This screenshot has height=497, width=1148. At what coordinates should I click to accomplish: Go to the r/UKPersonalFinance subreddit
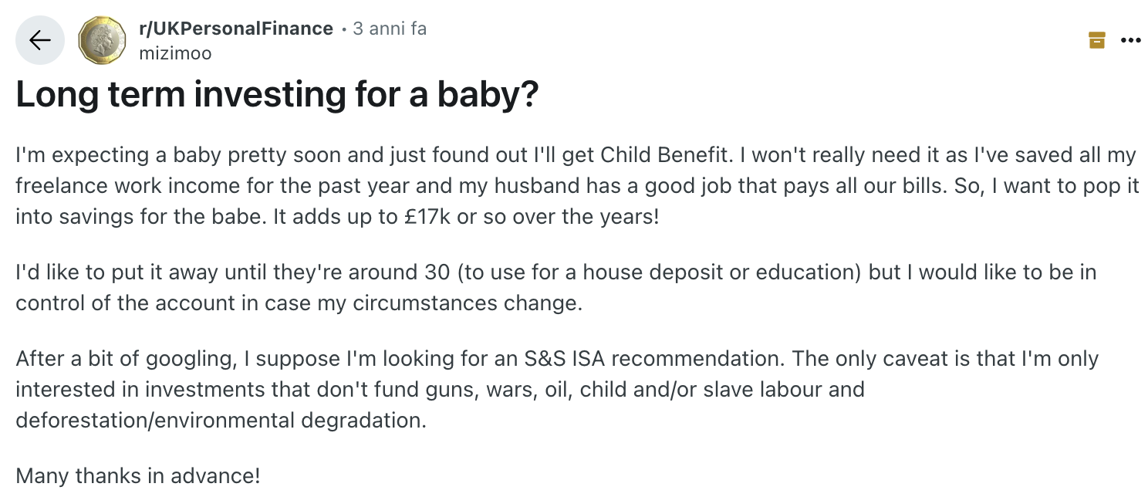pos(235,29)
